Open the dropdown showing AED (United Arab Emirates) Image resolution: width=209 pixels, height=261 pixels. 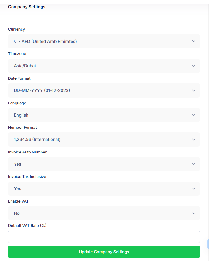point(94,41)
